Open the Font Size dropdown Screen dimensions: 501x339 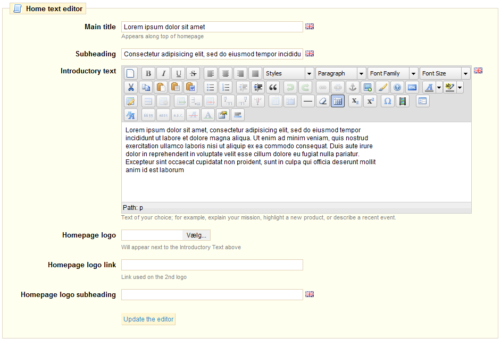point(445,73)
